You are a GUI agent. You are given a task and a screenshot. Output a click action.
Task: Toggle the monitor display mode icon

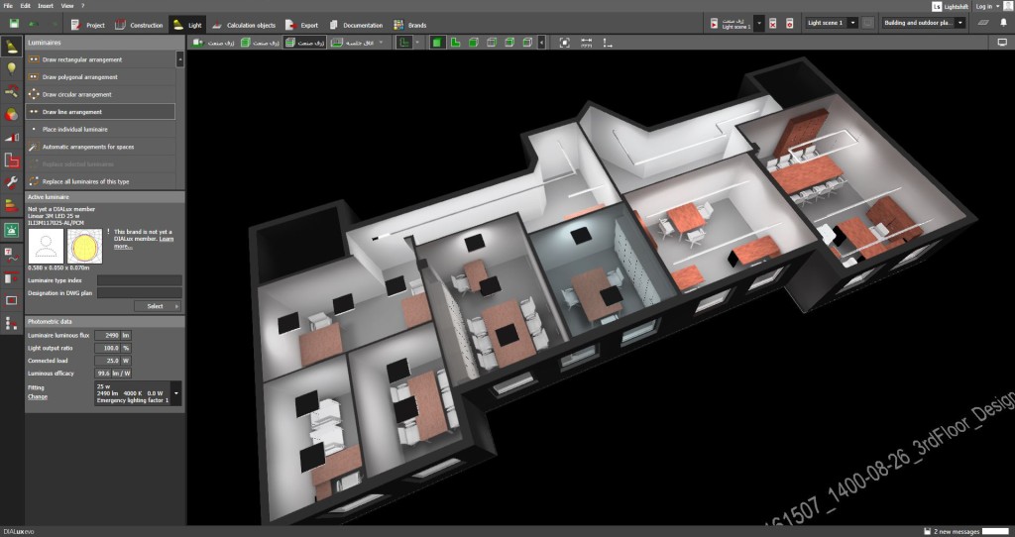pos(1001,44)
